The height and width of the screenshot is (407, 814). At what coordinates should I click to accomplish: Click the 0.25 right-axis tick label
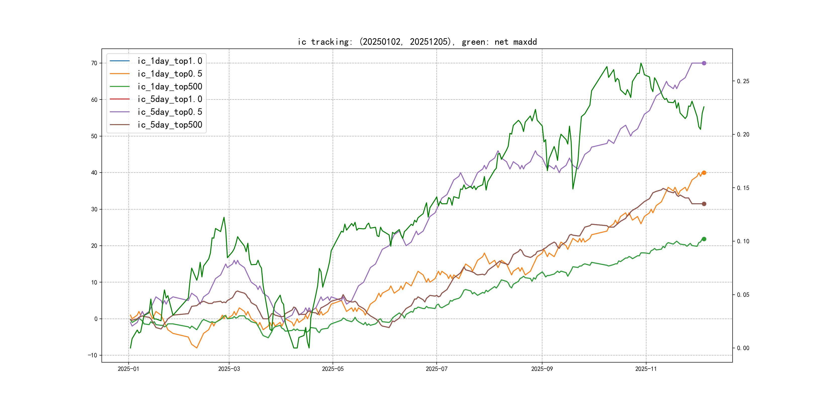click(743, 81)
